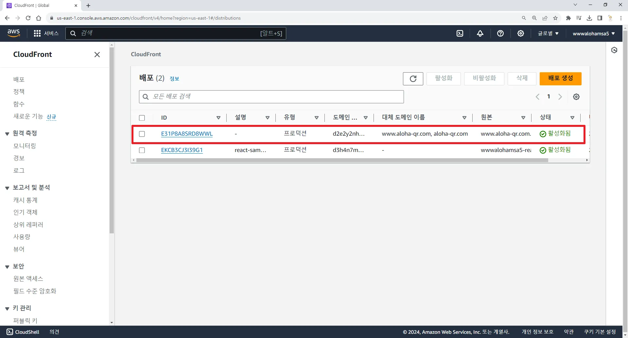The height and width of the screenshot is (338, 628).
Task: Open 쿠키 기본 설정 in the footer
Action: [600, 332]
